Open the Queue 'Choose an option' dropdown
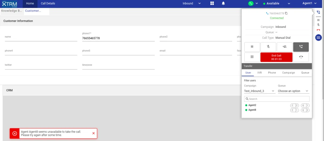Screen dimensions: 324x141 click(x=294, y=91)
